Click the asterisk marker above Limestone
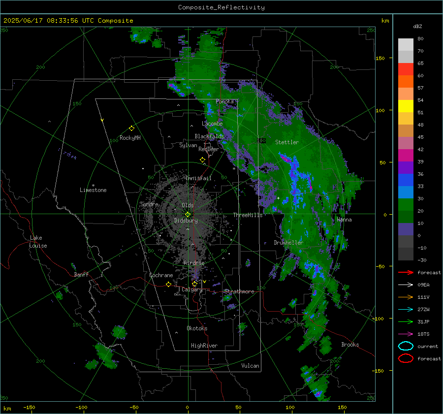Viewport: 443px width, 414px height. 93,186
